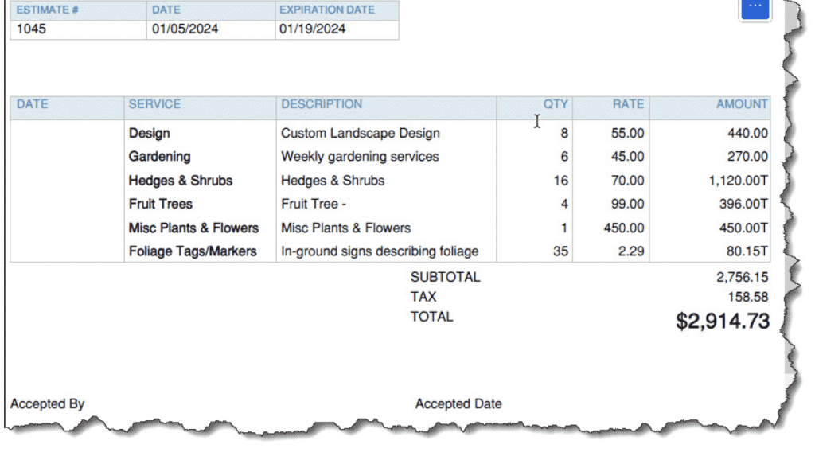815x456 pixels.
Task: Click Weekly gardening services description
Action: 360,157
